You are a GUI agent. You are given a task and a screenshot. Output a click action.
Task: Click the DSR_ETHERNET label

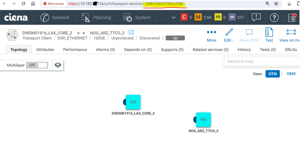[72, 38]
